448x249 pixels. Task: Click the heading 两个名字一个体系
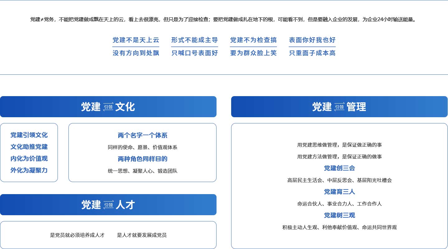[142, 136]
